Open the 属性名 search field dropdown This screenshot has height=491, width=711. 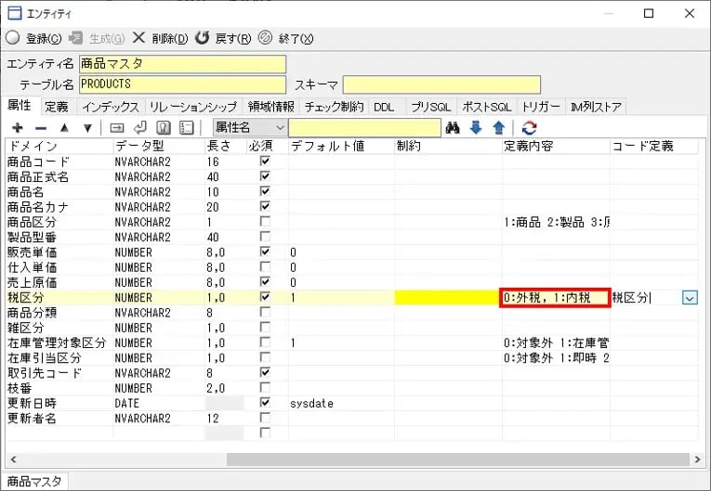[280, 127]
